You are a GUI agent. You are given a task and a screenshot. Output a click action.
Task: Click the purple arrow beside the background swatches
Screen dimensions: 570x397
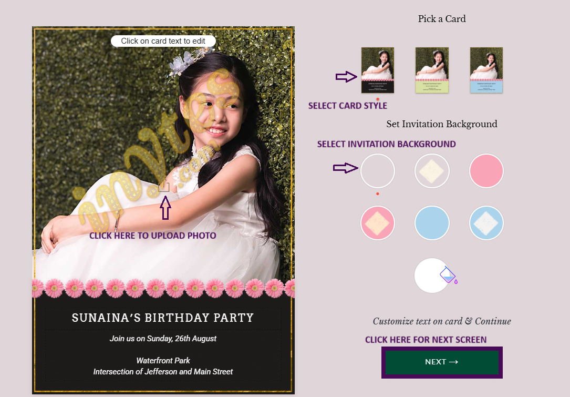point(346,168)
